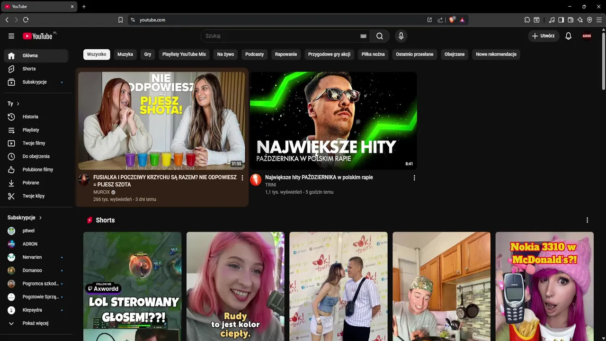Viewport: 606px width, 341px height.
Task: Expand the Ty section chevron
Action: 18,104
